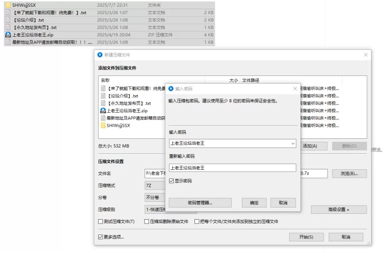Click the 文件名 path input field
The width and height of the screenshot is (387, 253).
(x=155, y=174)
